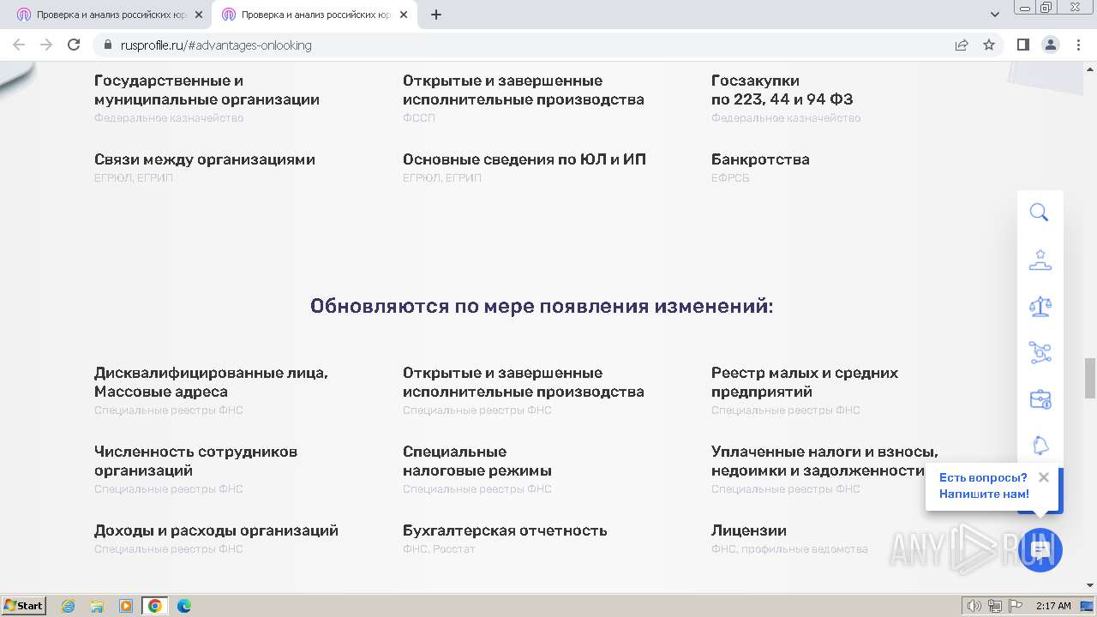Viewport: 1097px width, 617px height.
Task: Click 'Бухгалтерская отчетность' item
Action: tap(505, 530)
